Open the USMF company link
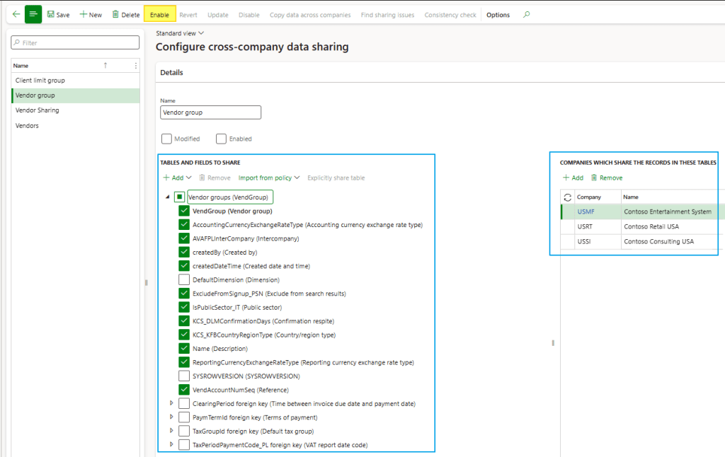 pos(586,212)
